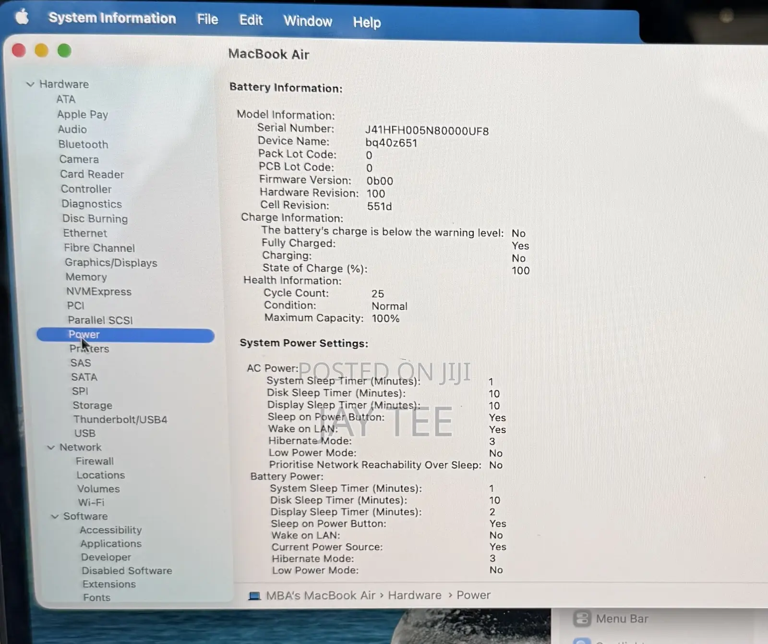Select Developer in the sidebar
The width and height of the screenshot is (768, 644).
pos(106,557)
